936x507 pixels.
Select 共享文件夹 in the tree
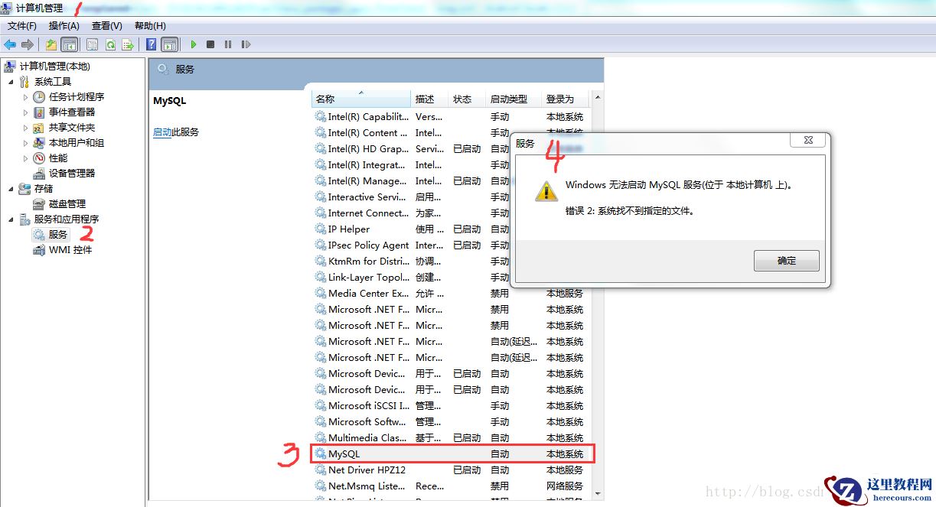tap(72, 128)
